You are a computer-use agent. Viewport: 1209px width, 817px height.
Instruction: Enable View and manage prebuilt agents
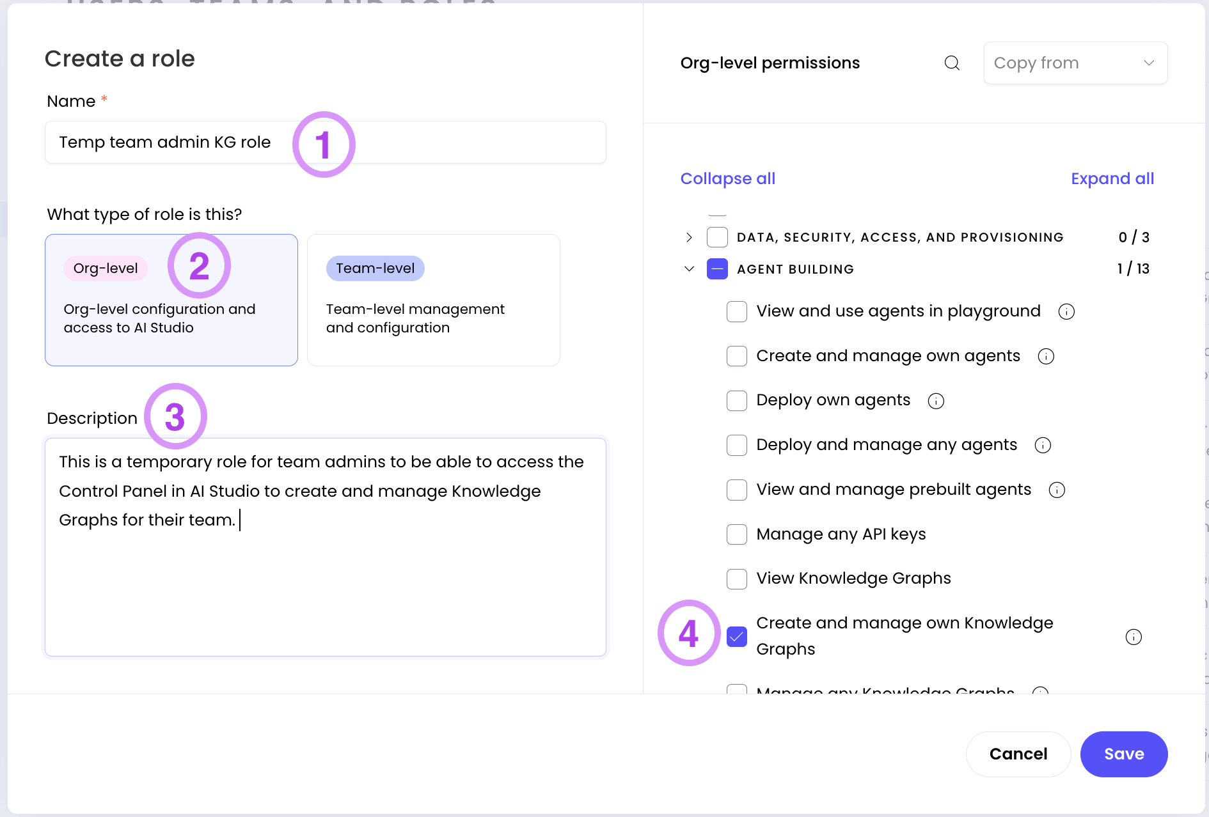click(x=737, y=490)
